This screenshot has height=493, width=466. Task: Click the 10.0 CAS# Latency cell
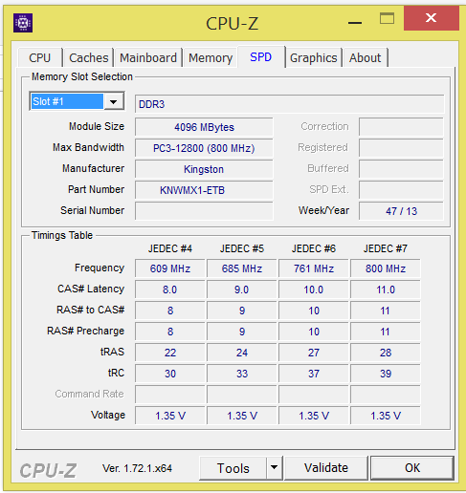click(314, 289)
